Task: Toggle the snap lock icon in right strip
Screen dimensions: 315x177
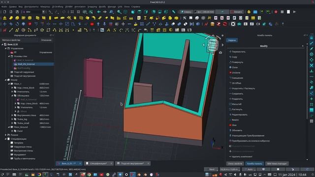Action: [312, 37]
